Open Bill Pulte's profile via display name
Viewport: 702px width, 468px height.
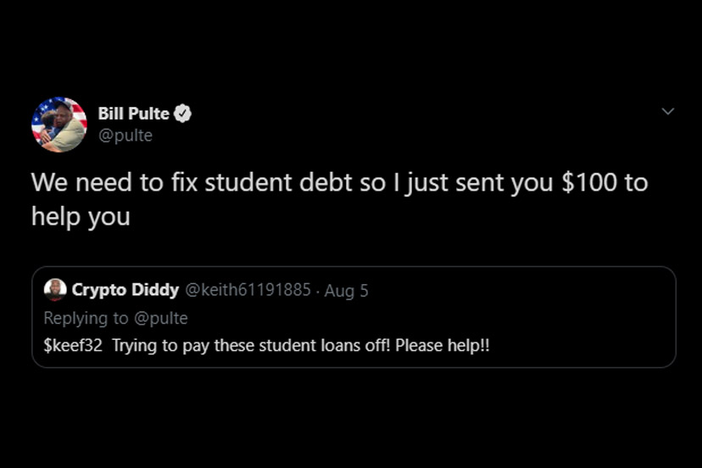[x=133, y=114]
